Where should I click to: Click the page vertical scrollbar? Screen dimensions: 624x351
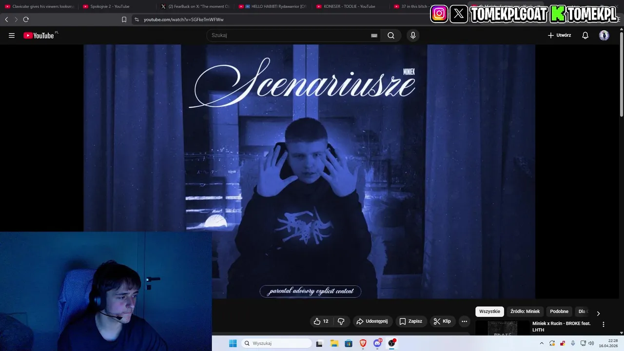point(621,73)
